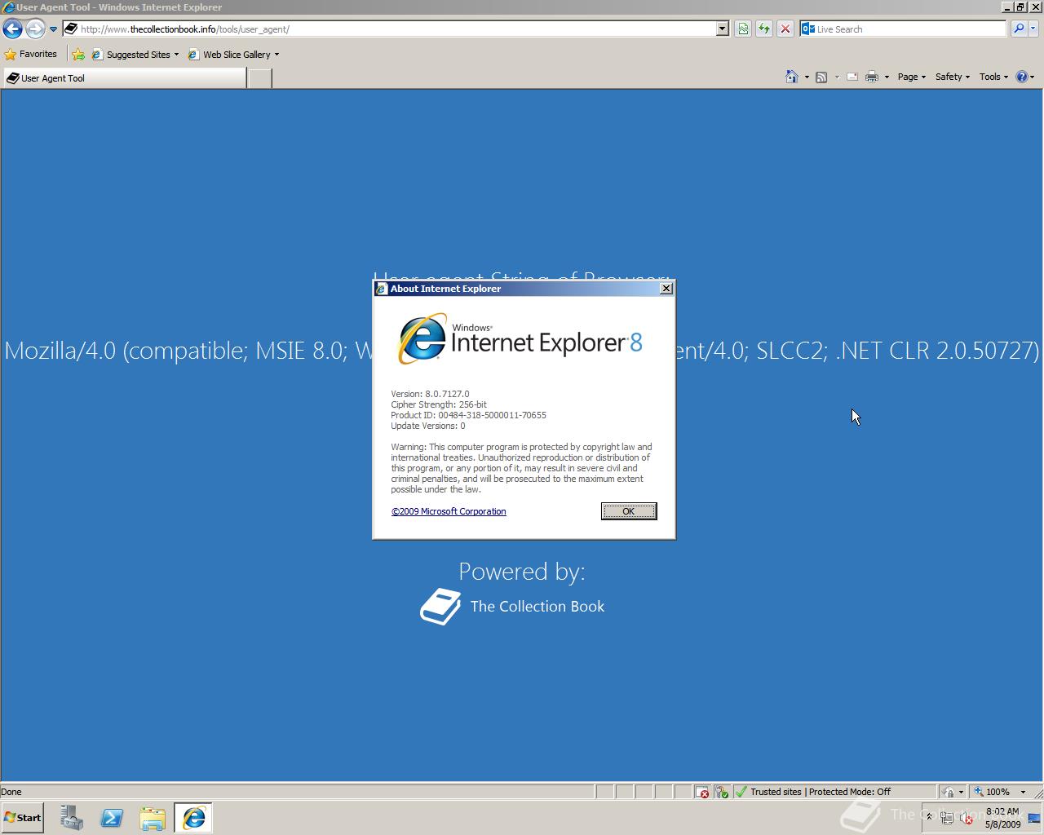
Task: Click the pop-up blocked status icon
Action: click(703, 792)
